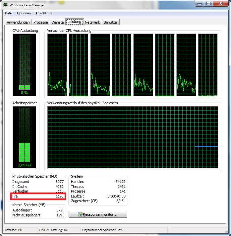
Task: Click the fifth CPU core history graph
Action: [x=143, y=65]
